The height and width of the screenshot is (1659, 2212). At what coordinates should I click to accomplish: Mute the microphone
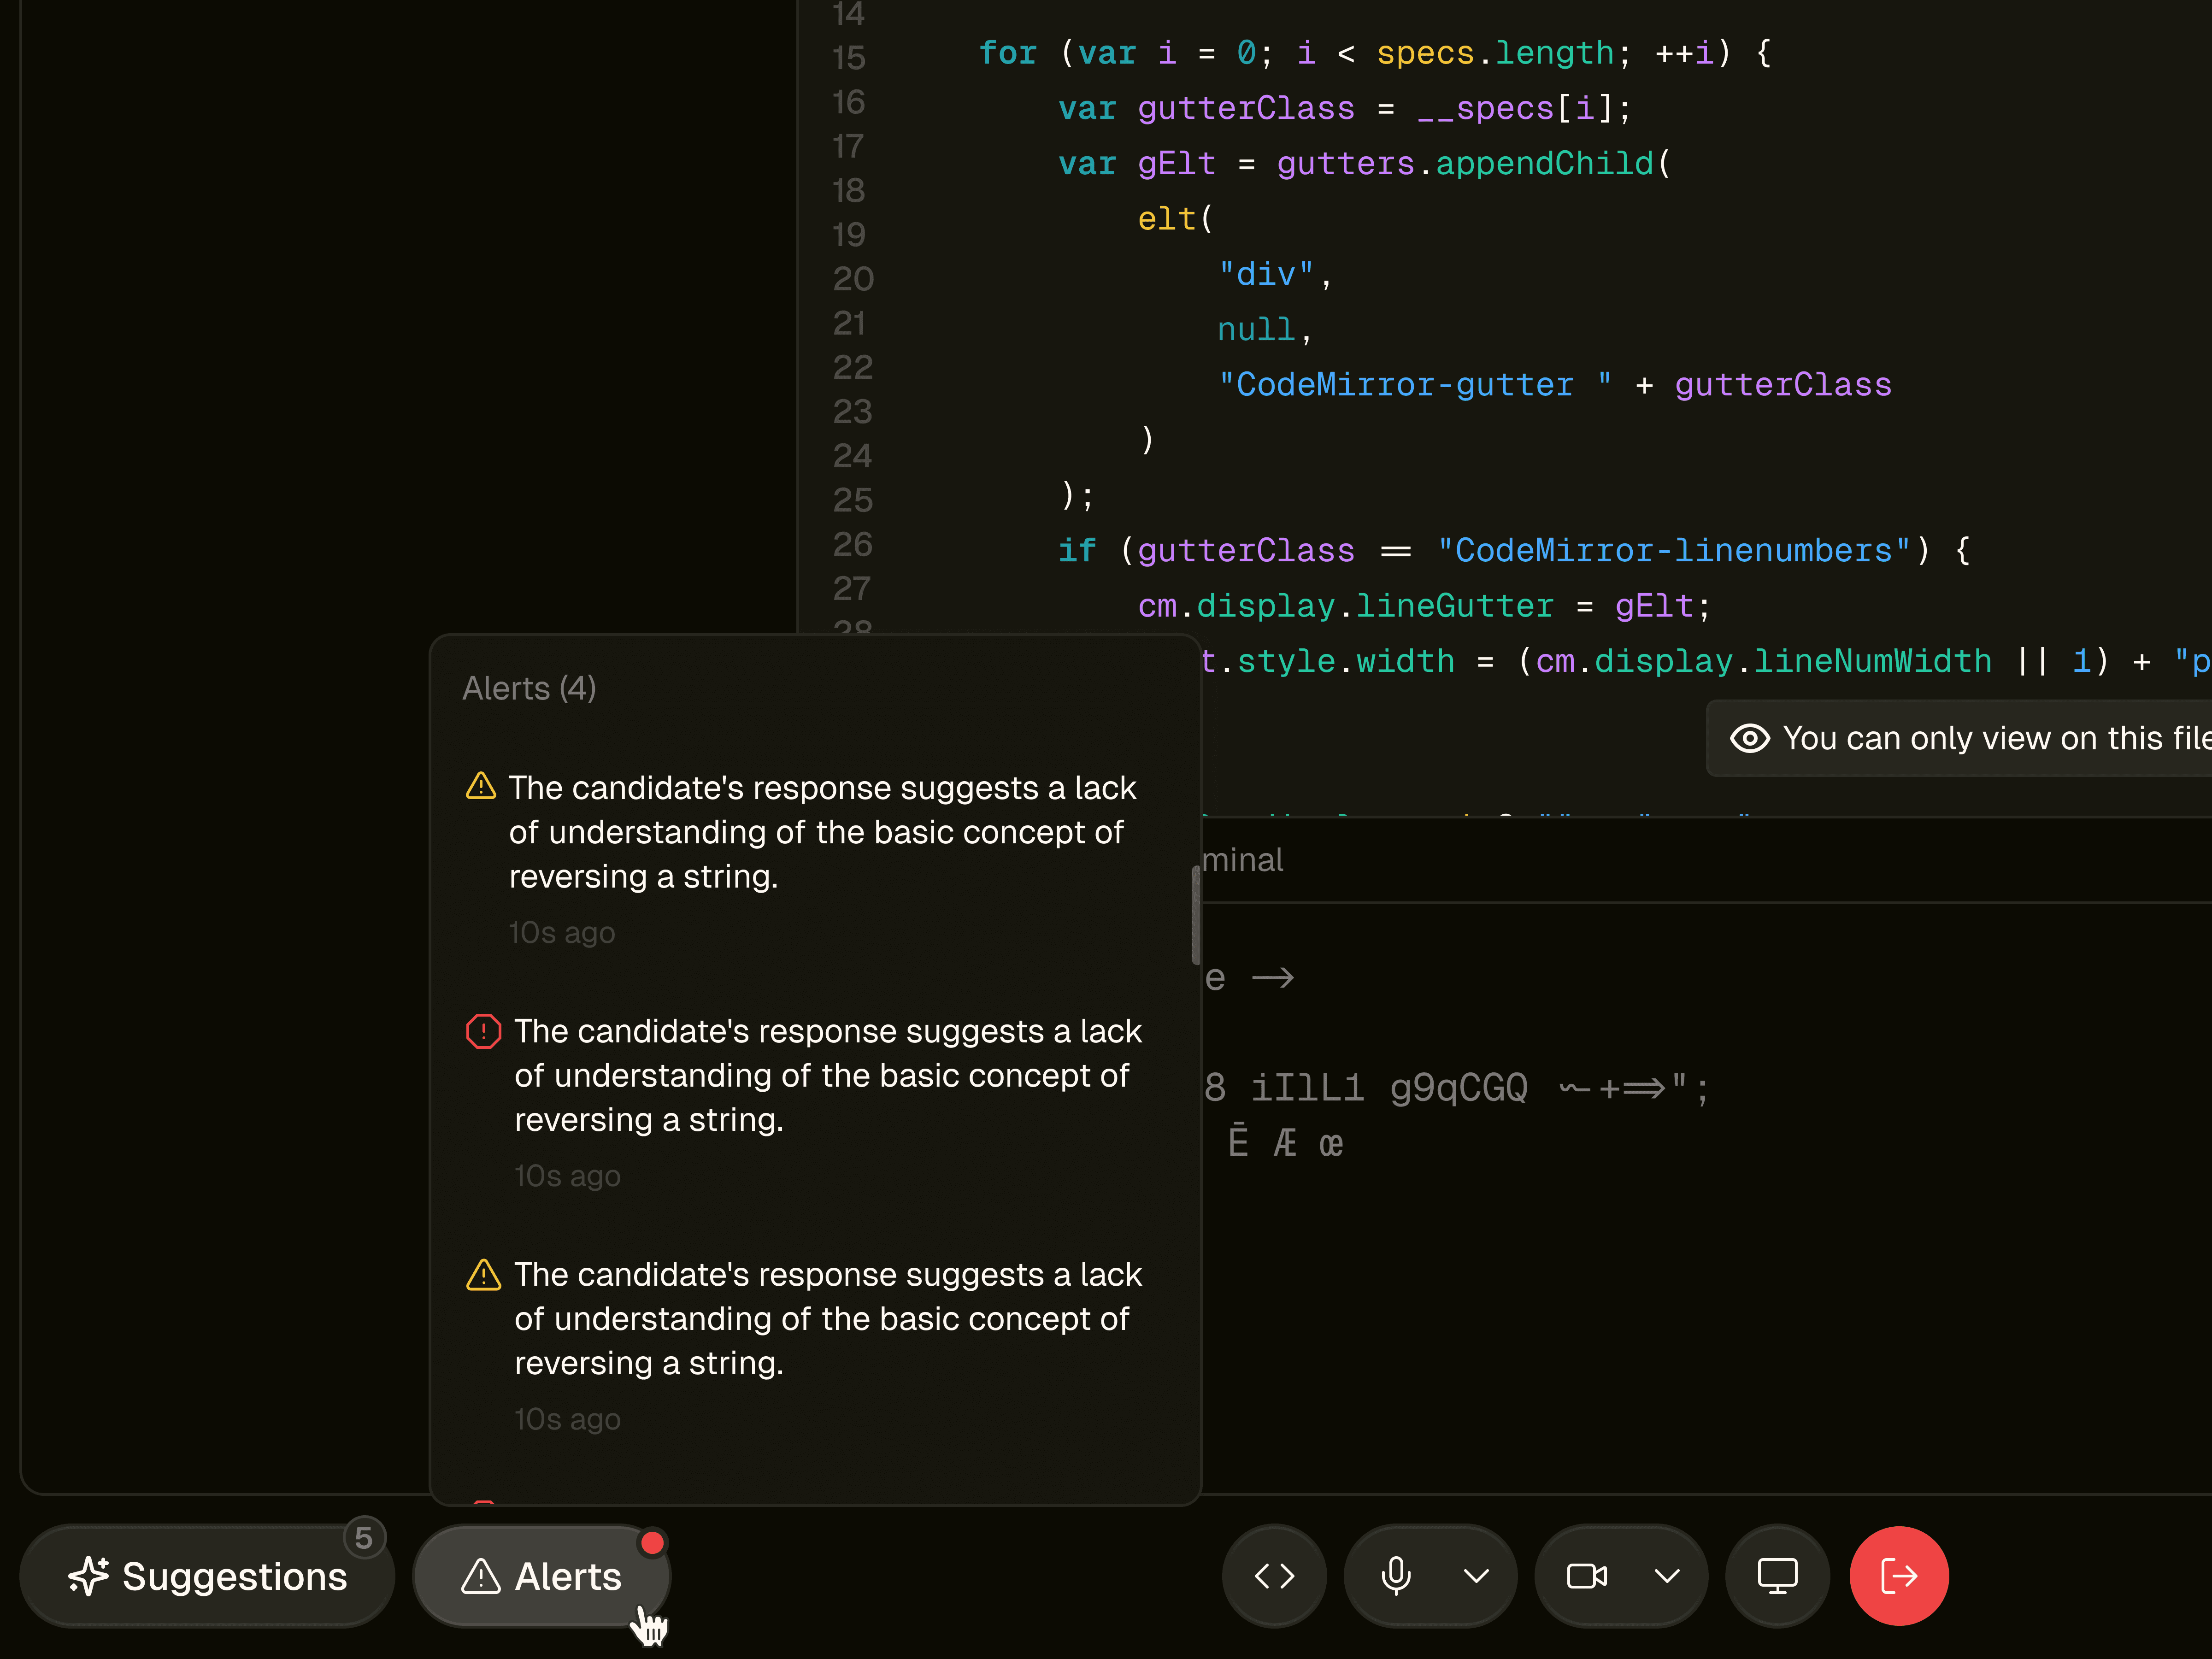tap(1395, 1576)
